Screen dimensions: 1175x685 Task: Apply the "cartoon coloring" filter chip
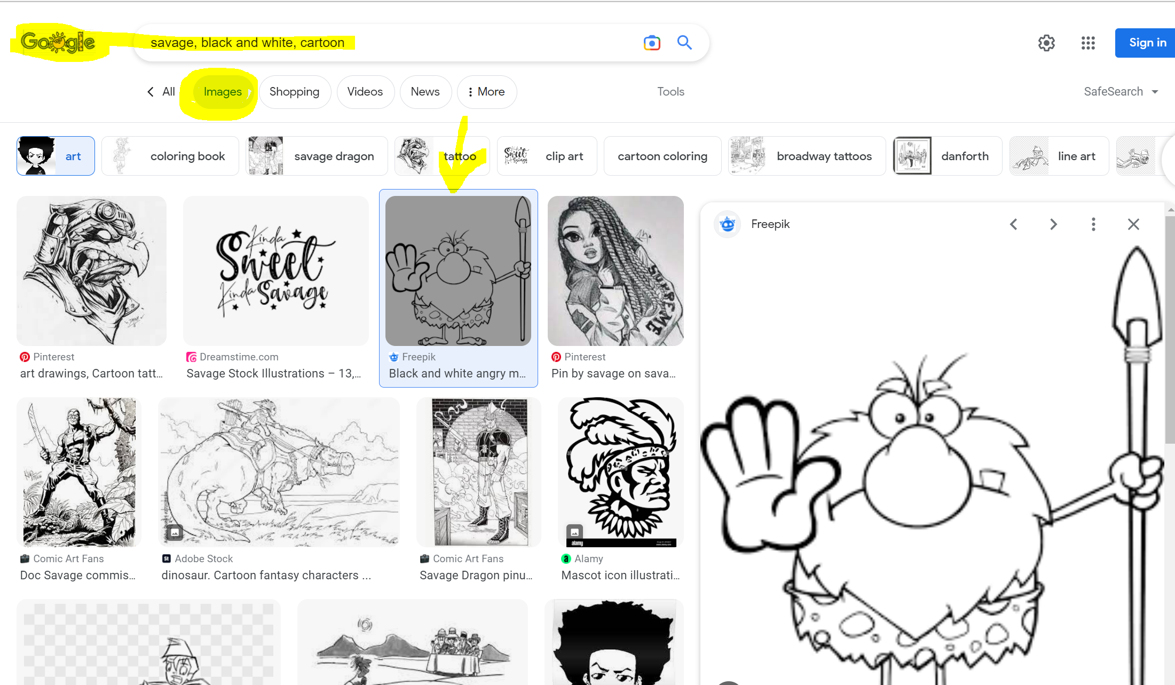coord(663,156)
